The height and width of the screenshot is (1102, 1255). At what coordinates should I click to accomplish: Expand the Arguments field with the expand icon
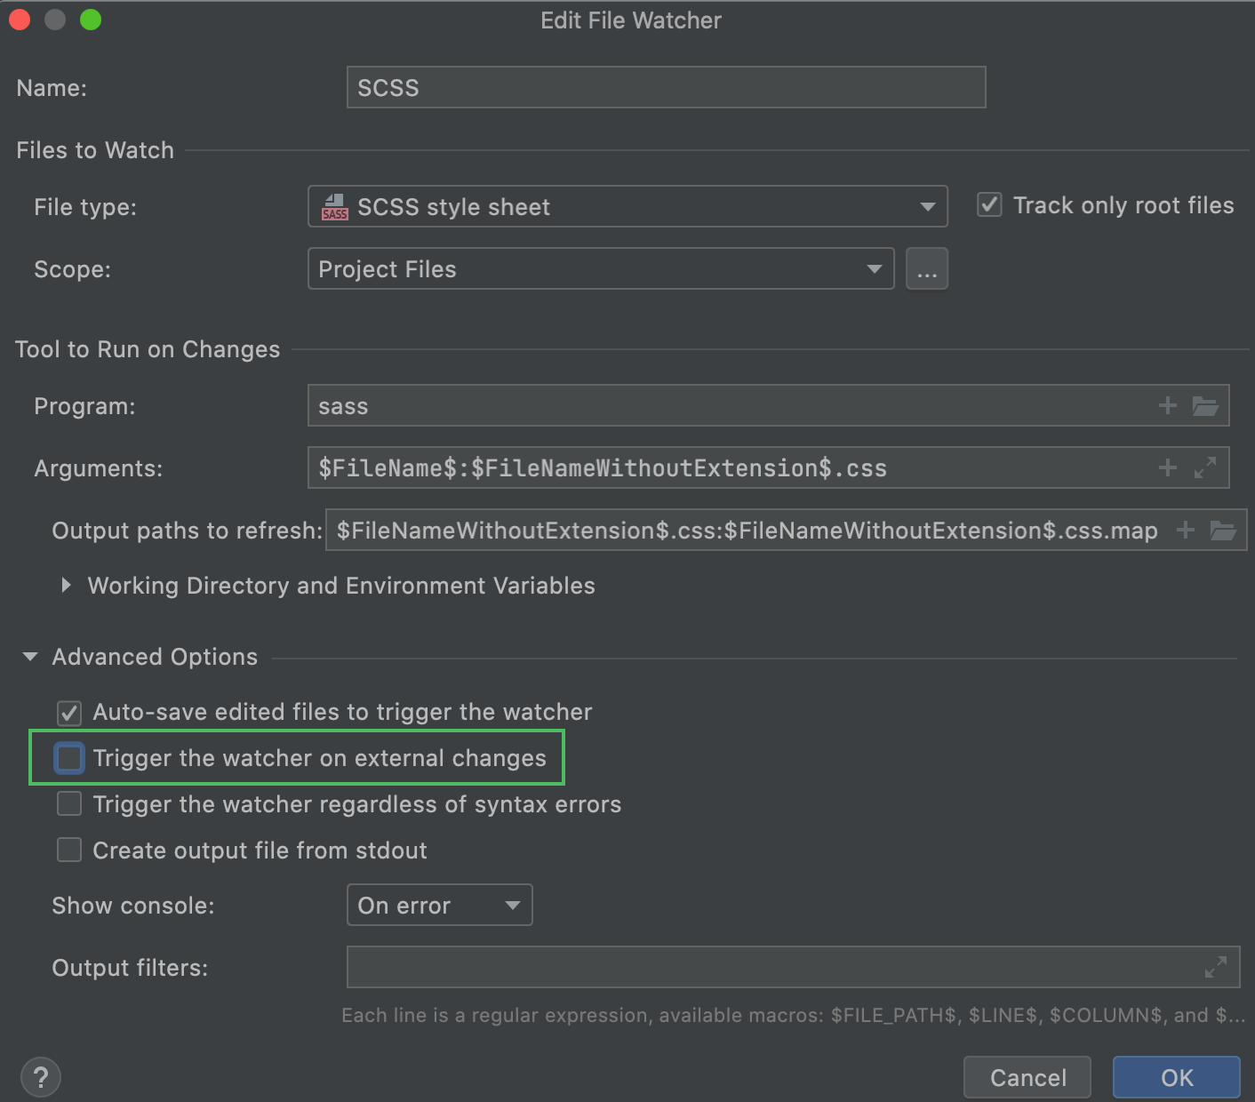[x=1205, y=467]
